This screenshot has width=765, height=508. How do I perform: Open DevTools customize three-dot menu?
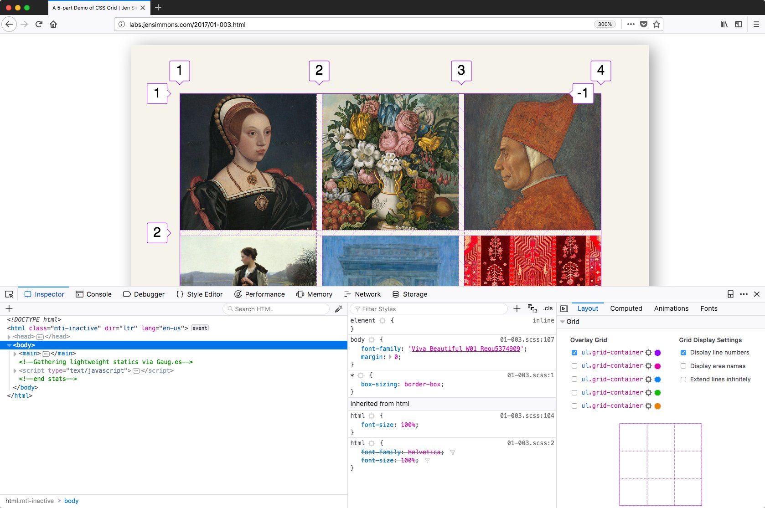click(x=744, y=294)
